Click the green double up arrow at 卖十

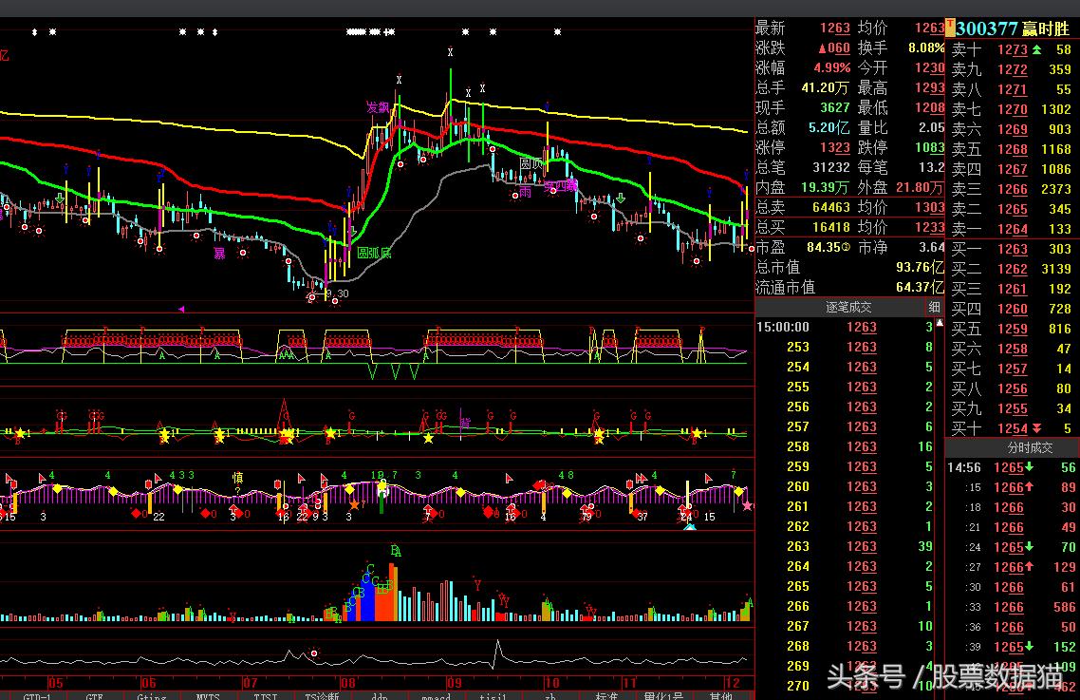click(x=1036, y=49)
